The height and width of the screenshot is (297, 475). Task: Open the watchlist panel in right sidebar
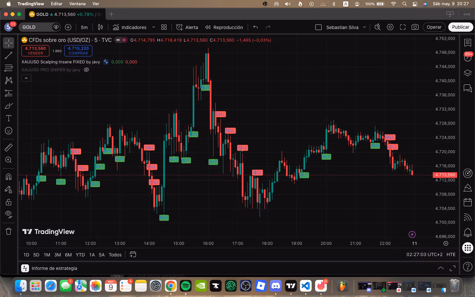point(468,43)
